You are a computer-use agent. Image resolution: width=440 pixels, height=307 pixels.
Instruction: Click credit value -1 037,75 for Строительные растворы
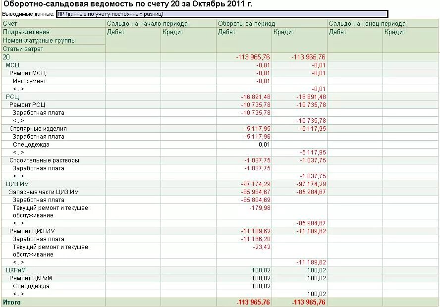[x=313, y=160]
